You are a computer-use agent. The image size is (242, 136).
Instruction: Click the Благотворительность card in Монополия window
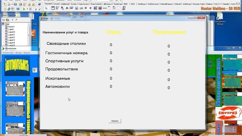[17, 66]
